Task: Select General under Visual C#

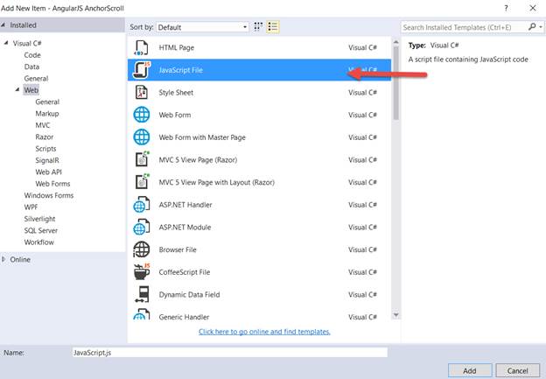Action: pos(36,79)
